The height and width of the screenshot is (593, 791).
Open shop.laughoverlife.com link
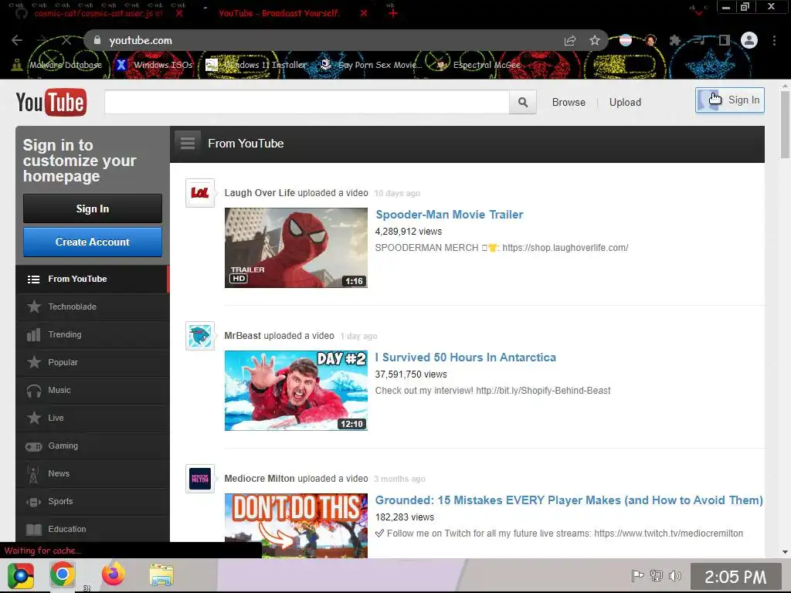point(565,248)
